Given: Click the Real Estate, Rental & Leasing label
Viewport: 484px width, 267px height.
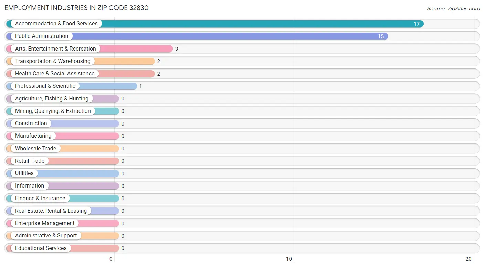Looking at the screenshot, I should (51, 211).
